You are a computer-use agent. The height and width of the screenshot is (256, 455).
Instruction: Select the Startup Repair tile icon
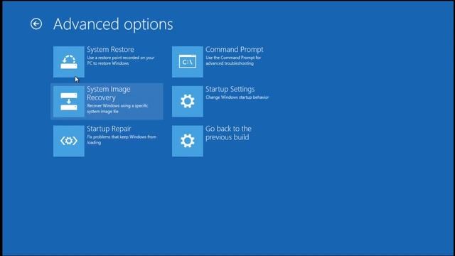click(69, 141)
